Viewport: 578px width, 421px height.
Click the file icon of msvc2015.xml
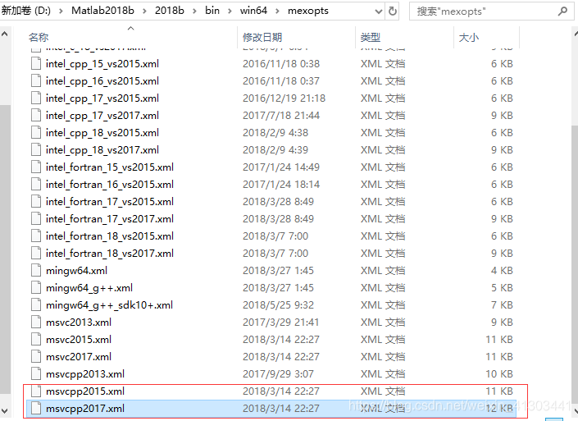click(36, 340)
